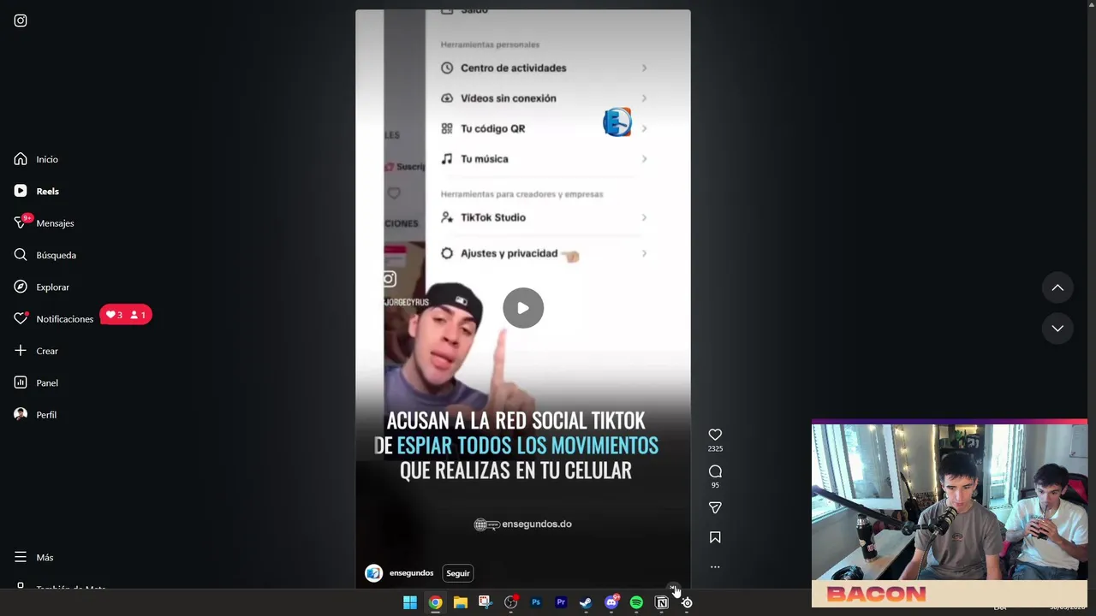Click the Crear plus icon
Screen dimensions: 1096x616
point(21,351)
